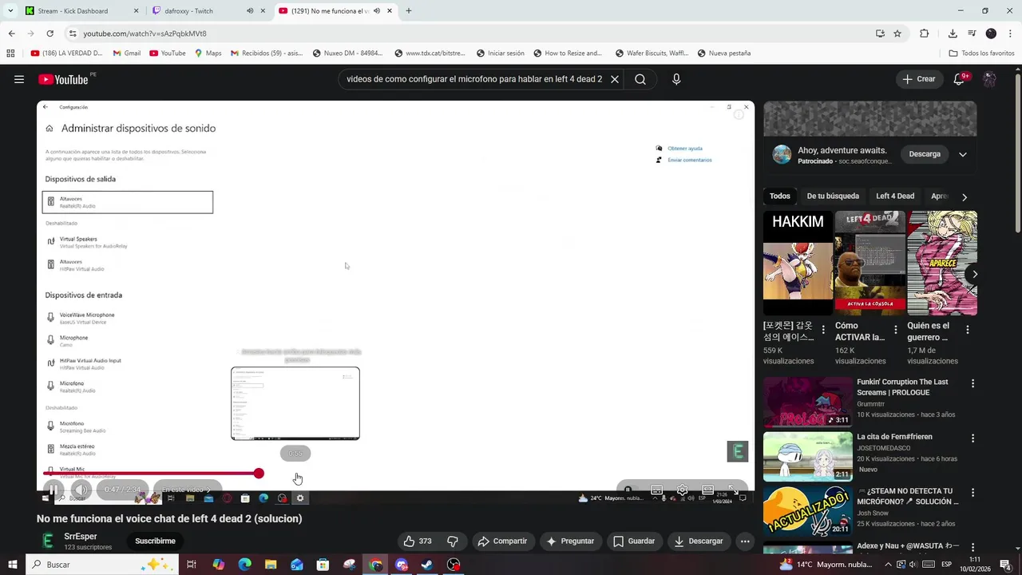Viewport: 1022px width, 575px height.
Task: Click the progress bar scrubber handle
Action: 259,474
